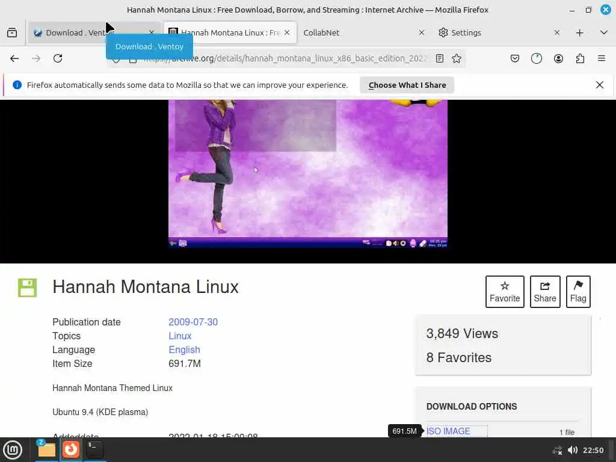The height and width of the screenshot is (462, 616).
Task: Open the Linux topic link
Action: coord(180,336)
